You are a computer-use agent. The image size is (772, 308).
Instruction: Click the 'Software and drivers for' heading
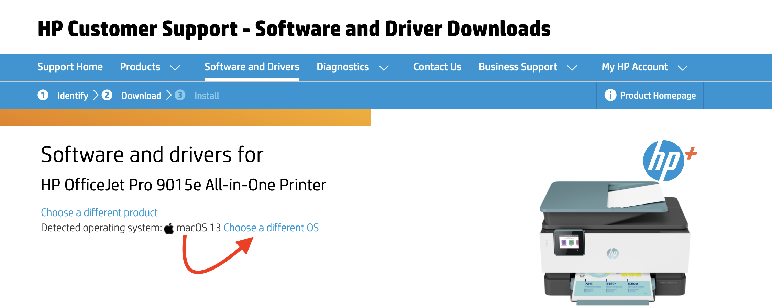[152, 154]
